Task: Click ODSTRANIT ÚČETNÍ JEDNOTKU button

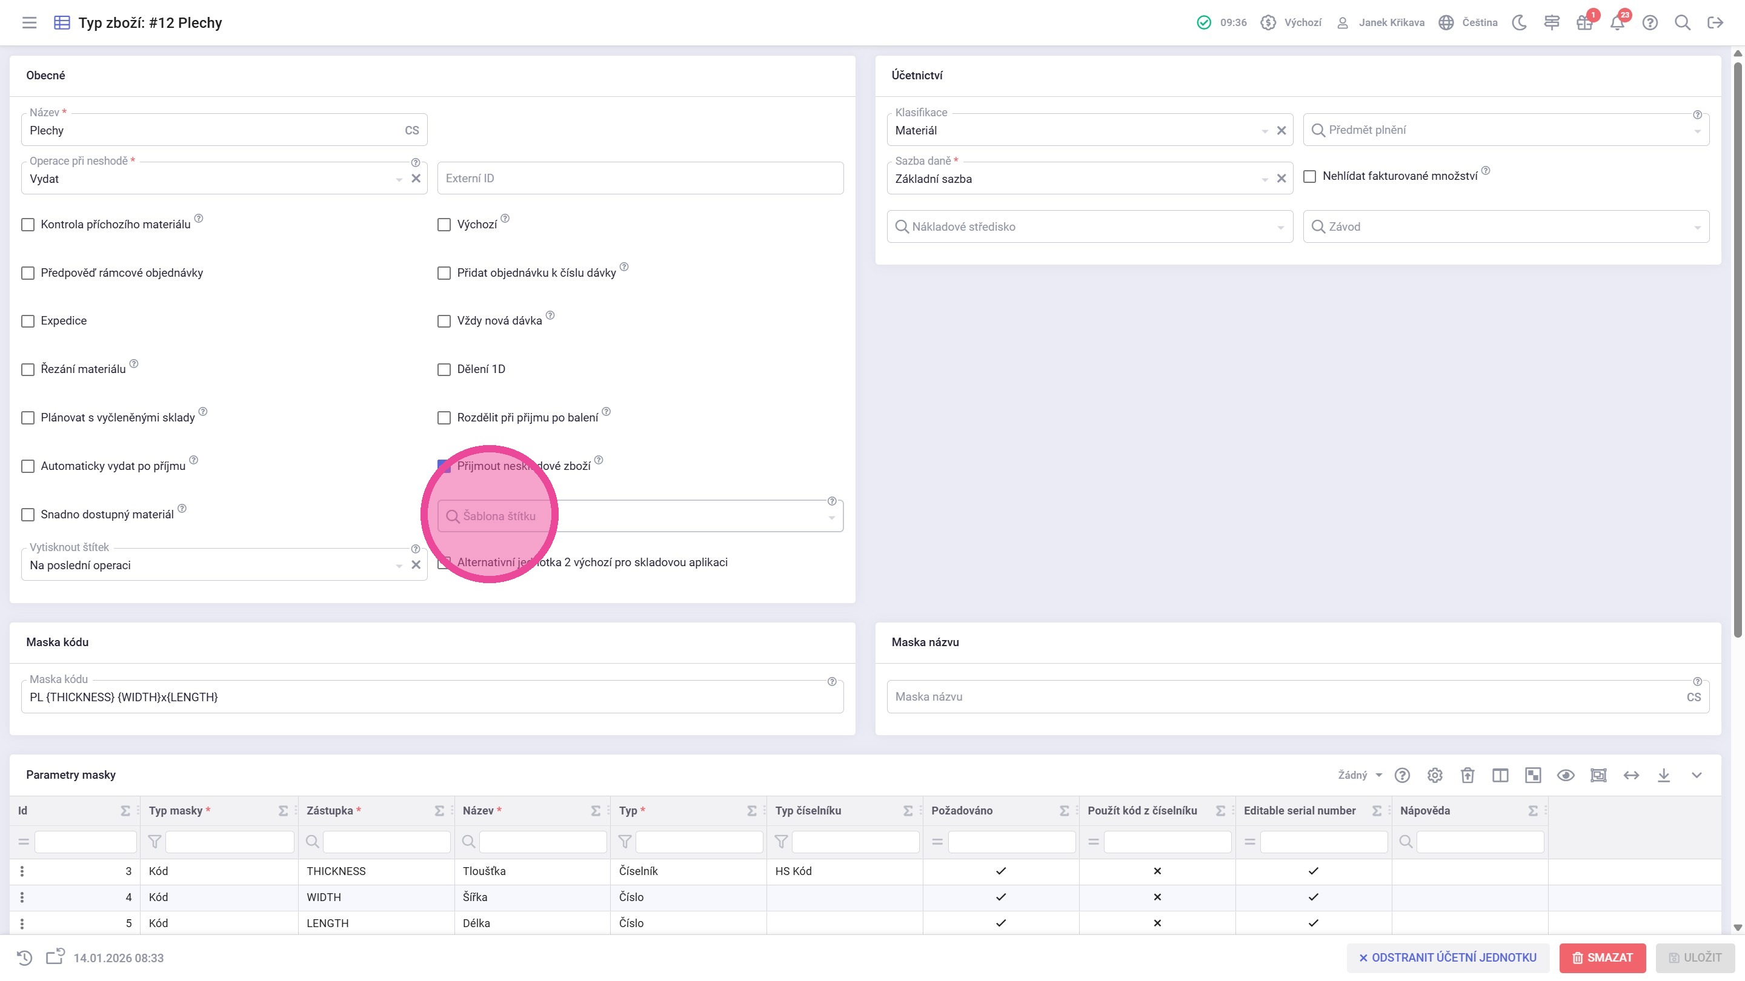Action: [x=1448, y=957]
